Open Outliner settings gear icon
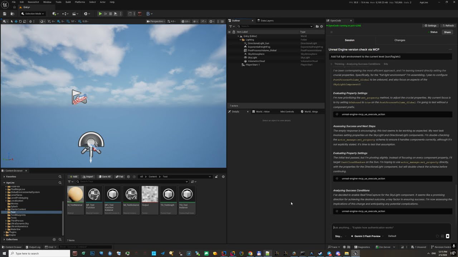Image resolution: width=458 pixels, height=257 pixels. click(x=321, y=26)
